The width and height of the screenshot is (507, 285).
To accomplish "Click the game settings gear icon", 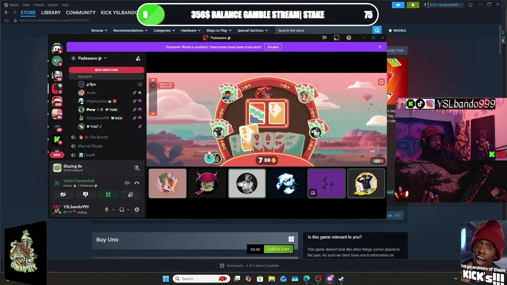I will click(x=381, y=82).
